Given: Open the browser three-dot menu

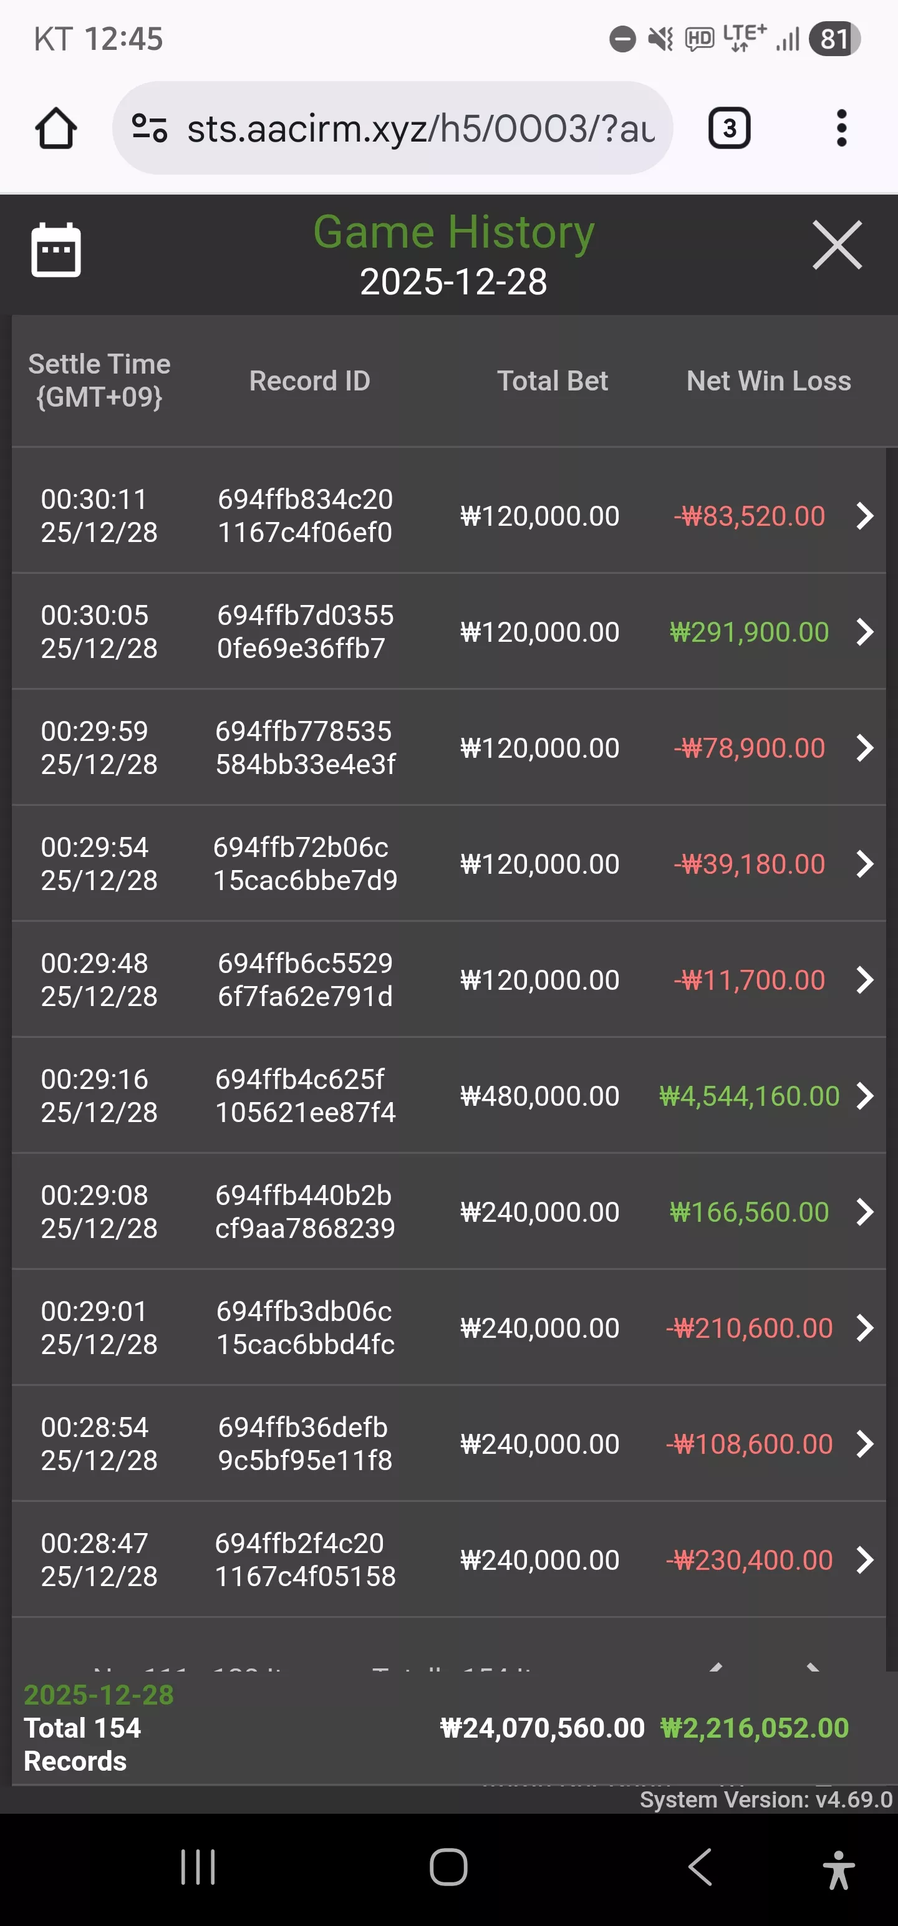Looking at the screenshot, I should pyautogui.click(x=841, y=128).
